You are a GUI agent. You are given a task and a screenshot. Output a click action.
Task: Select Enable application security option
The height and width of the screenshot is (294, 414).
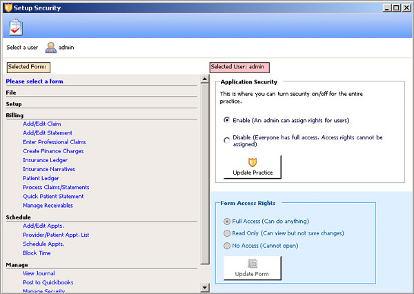click(x=227, y=119)
